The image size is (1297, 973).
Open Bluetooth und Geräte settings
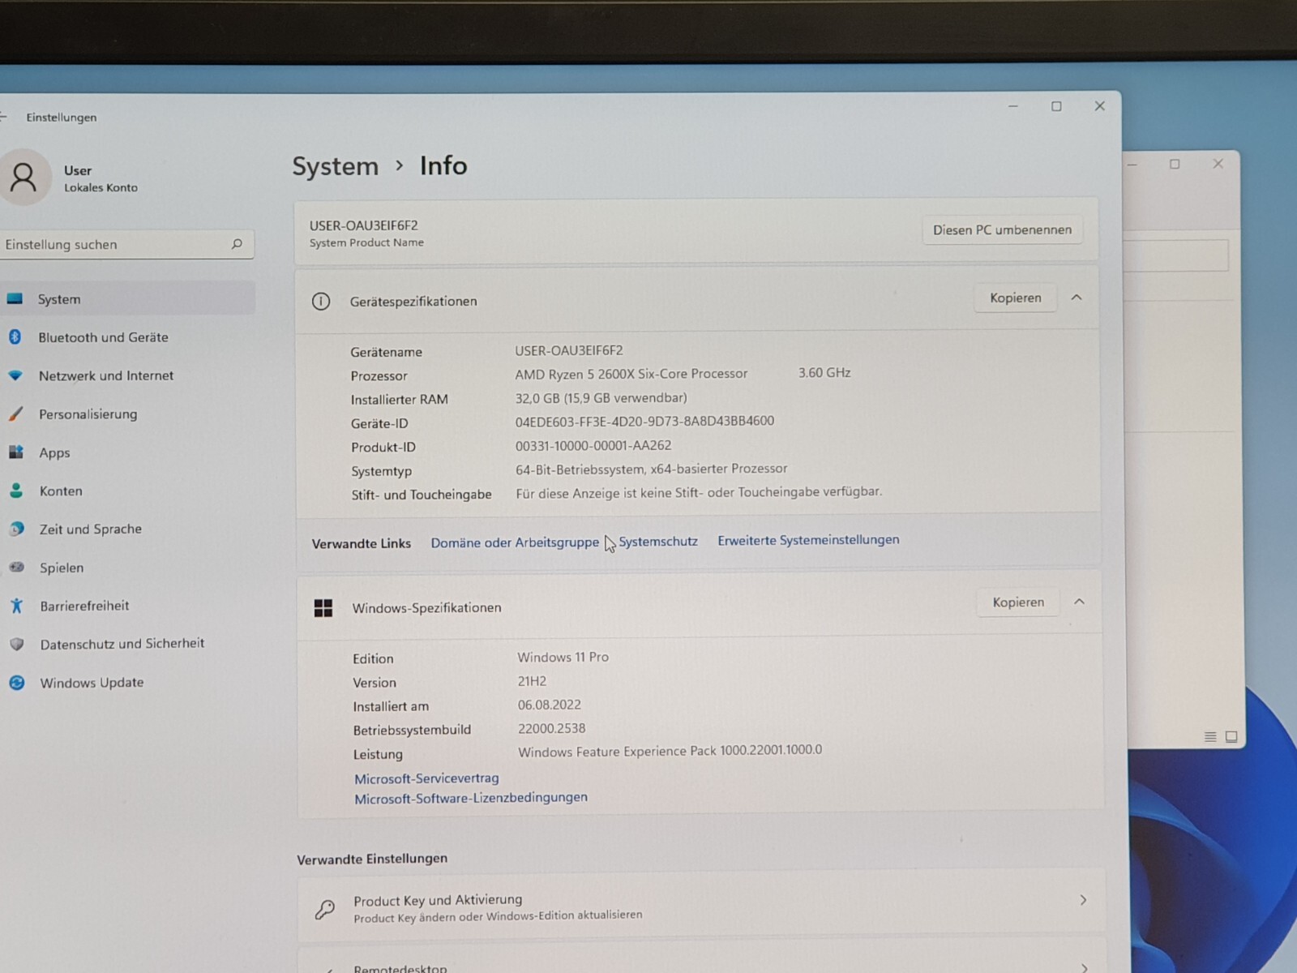click(x=103, y=337)
